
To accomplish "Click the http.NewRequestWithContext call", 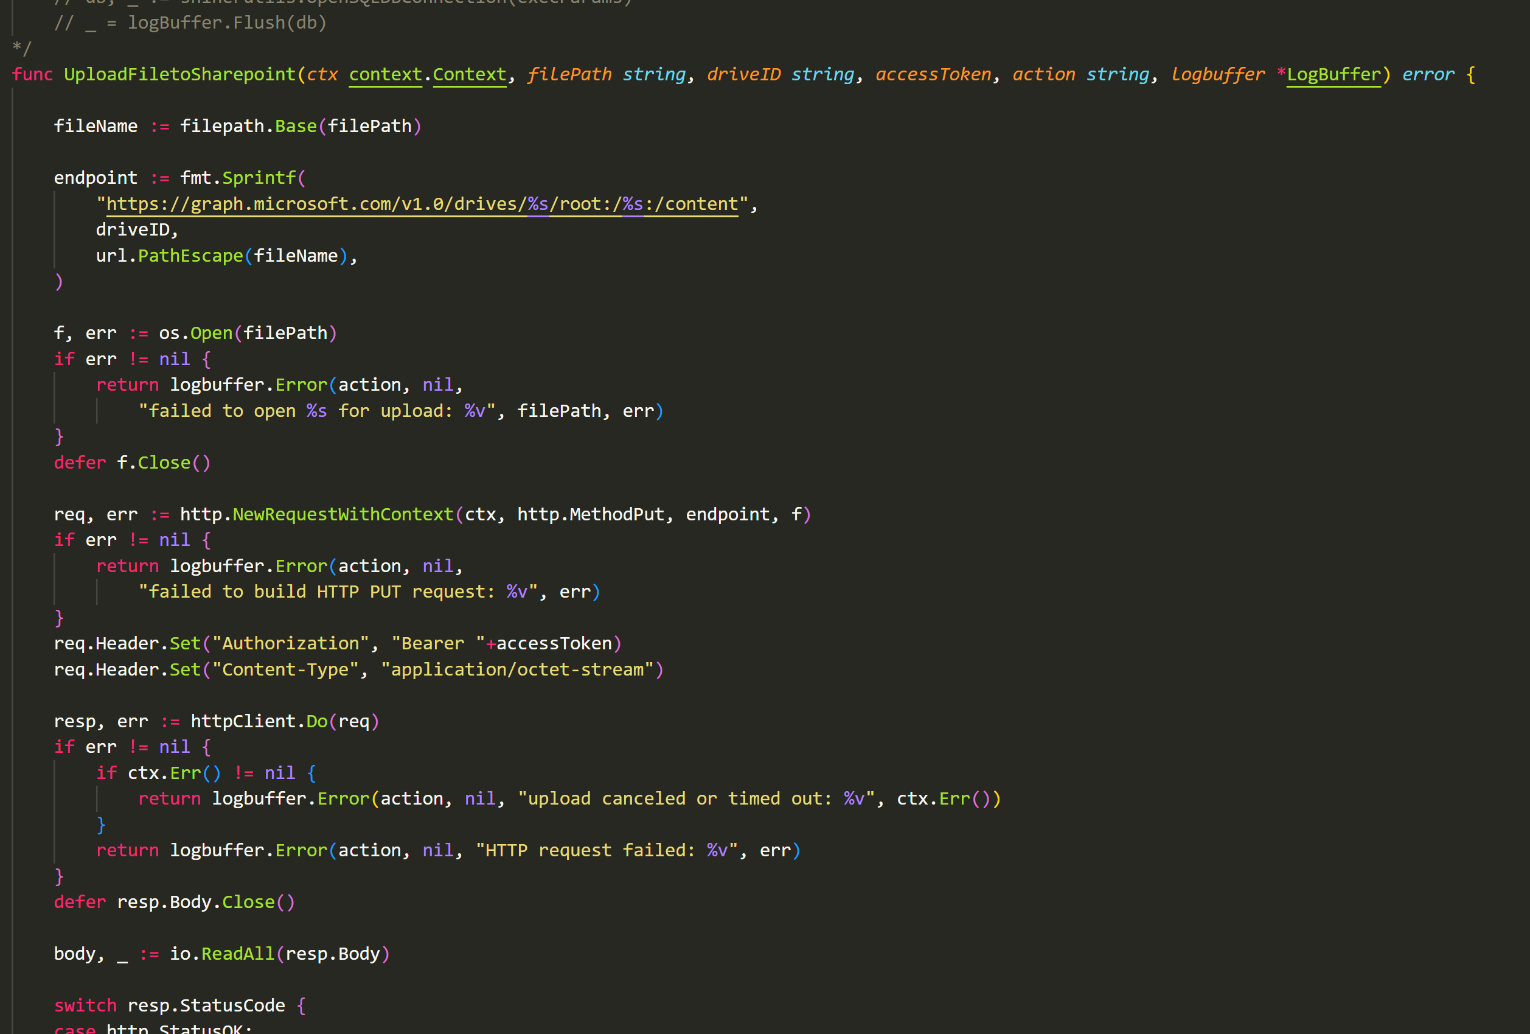I will 343,514.
